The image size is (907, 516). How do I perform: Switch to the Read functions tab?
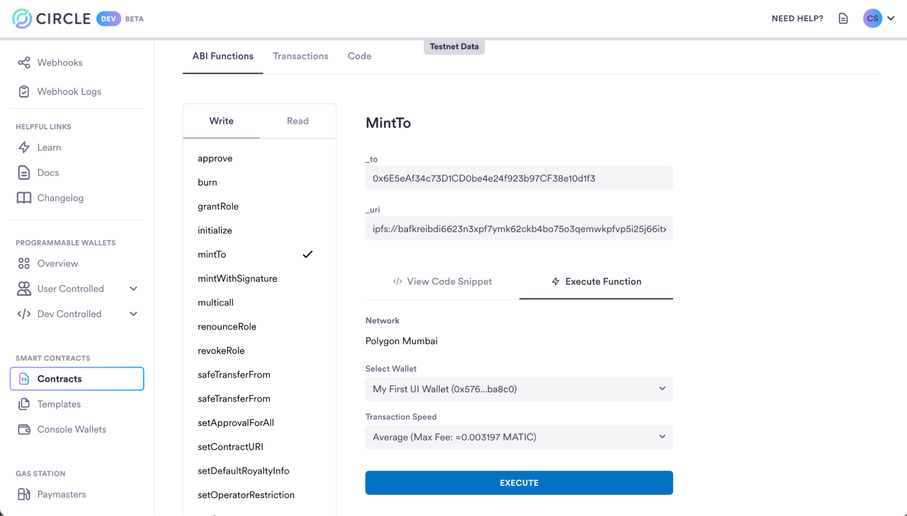coord(298,121)
